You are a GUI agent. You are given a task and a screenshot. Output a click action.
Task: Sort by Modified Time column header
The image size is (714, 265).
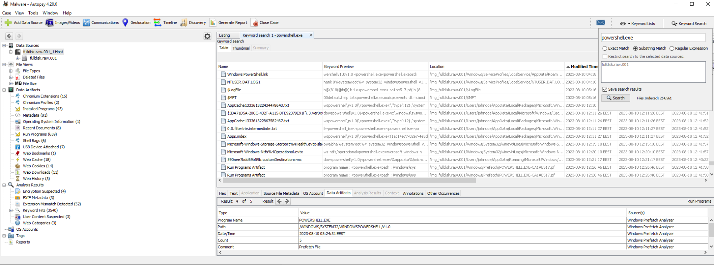point(582,67)
